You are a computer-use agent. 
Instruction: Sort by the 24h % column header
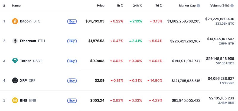(137, 6)
